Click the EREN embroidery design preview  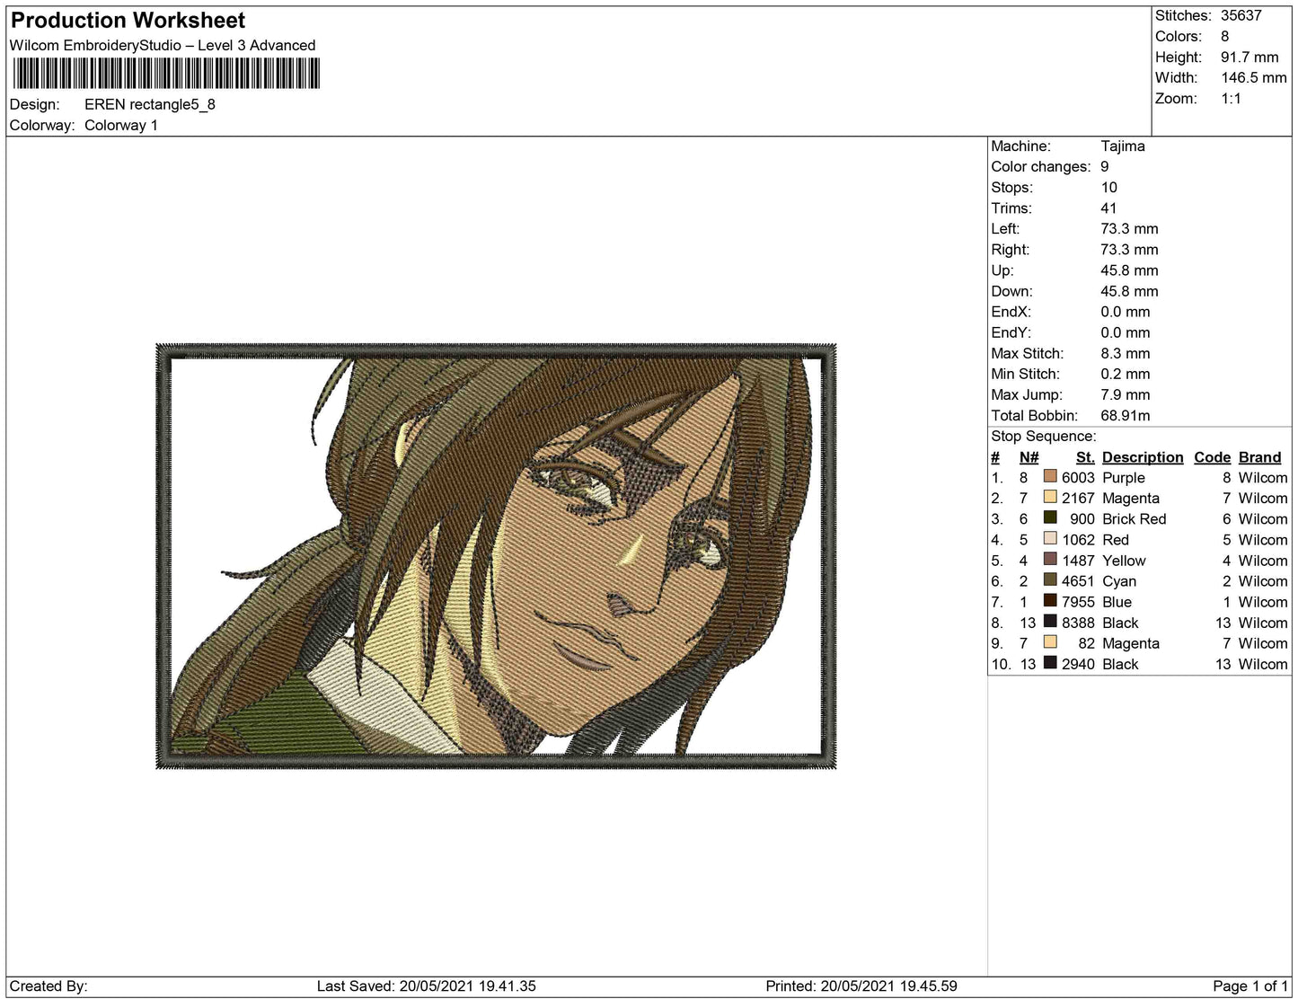496,556
